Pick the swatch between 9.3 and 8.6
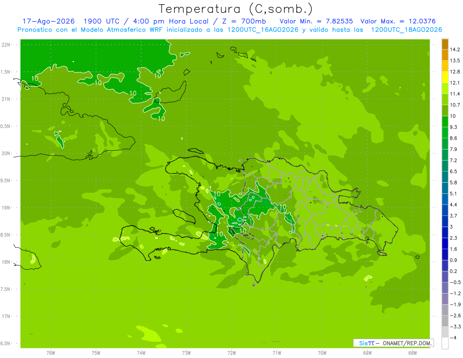This screenshot has width=463, height=358. click(445, 132)
